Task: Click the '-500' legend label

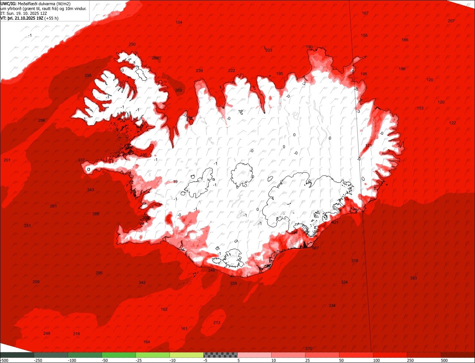Action: [x=4, y=360]
